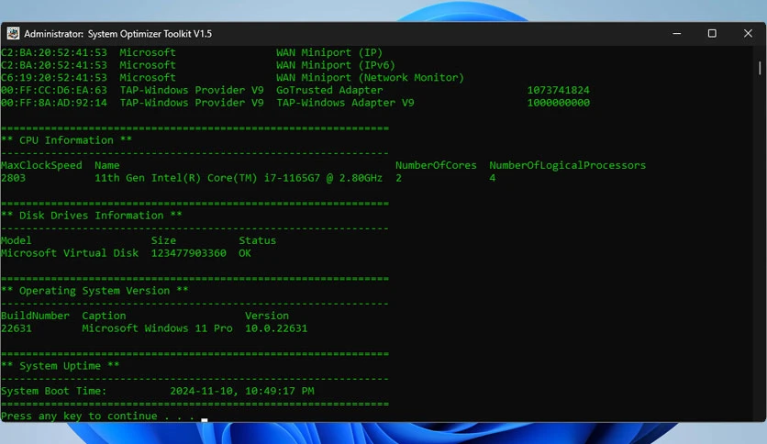Click the 'MaxClockSpeed' column header
This screenshot has height=444, width=767.
pos(41,165)
